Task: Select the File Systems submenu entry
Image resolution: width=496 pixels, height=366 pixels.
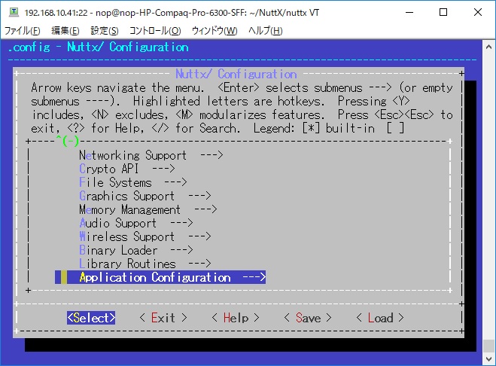Action: coord(133,182)
